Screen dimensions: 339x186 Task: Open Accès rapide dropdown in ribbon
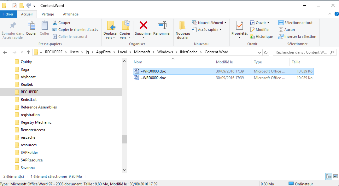coord(207,30)
